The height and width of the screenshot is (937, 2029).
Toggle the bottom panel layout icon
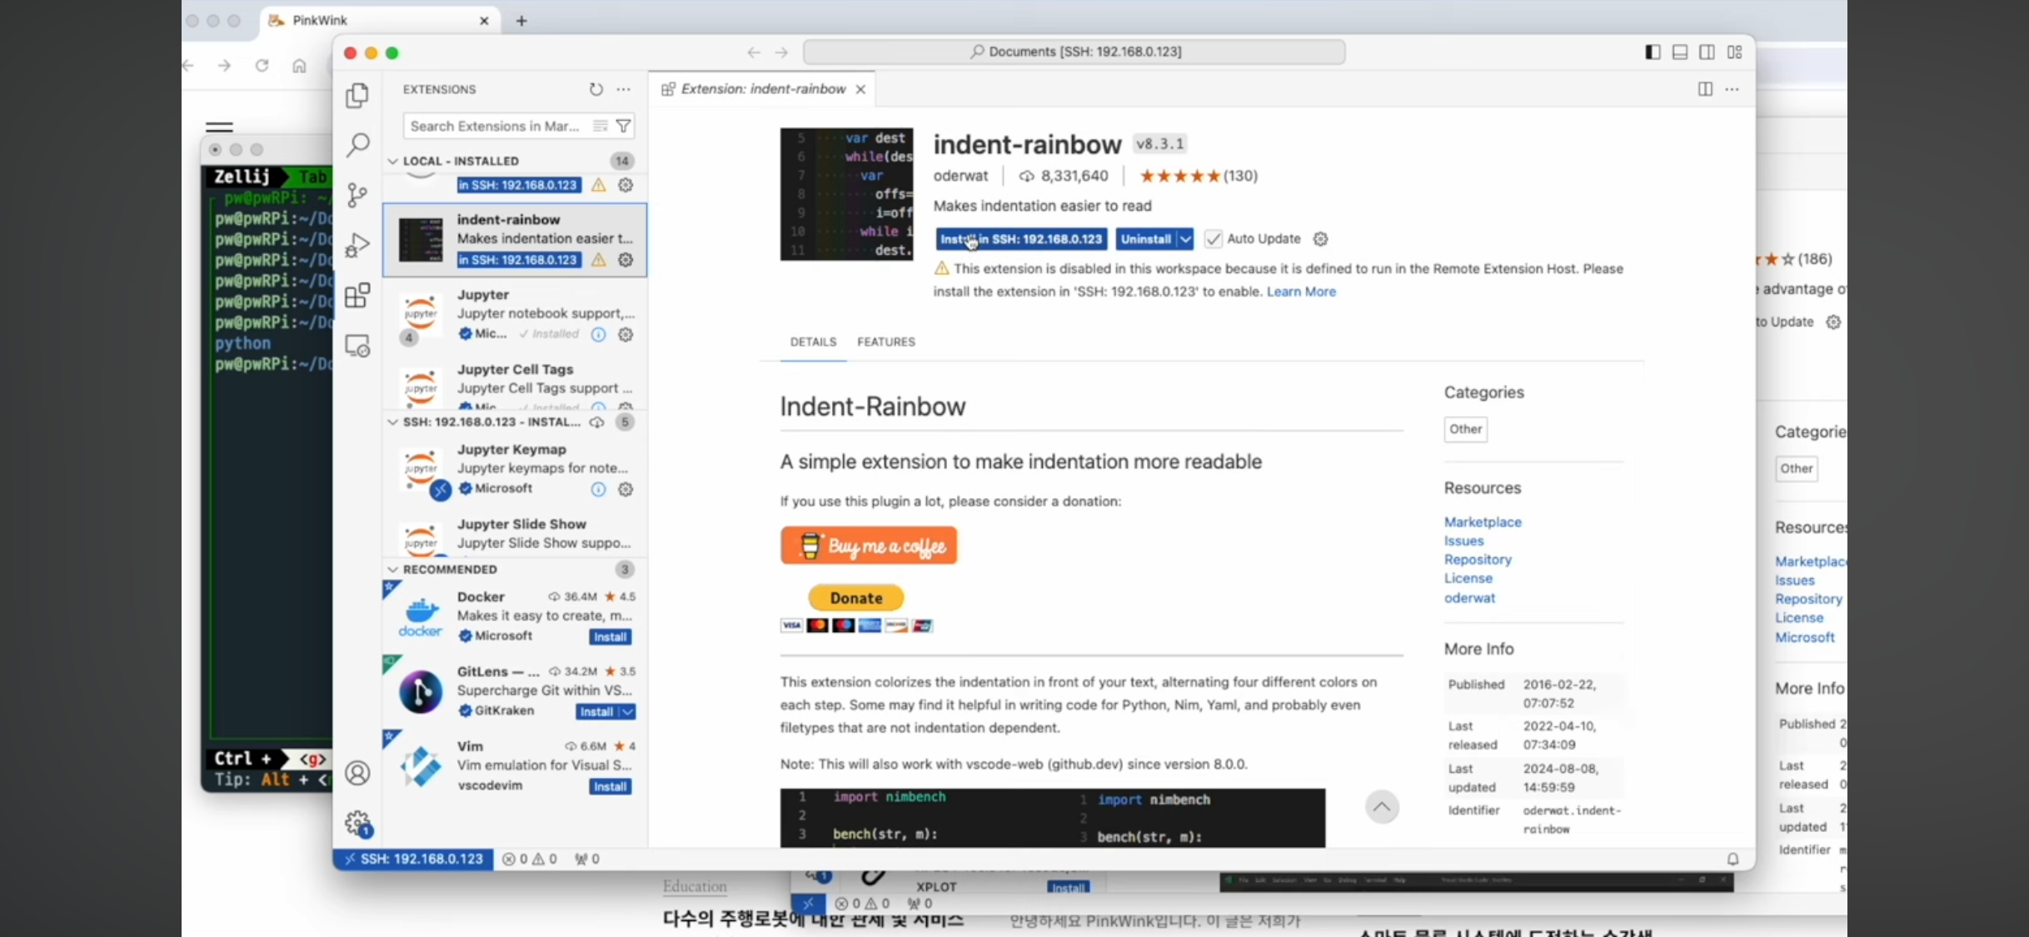[1680, 52]
